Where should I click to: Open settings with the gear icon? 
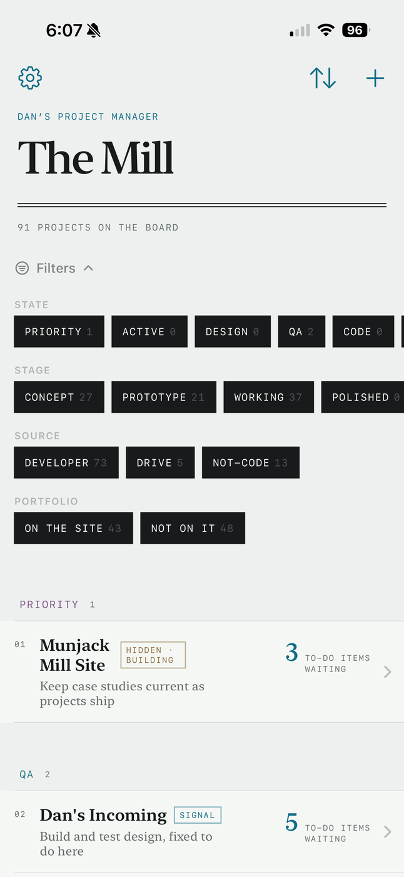click(x=30, y=78)
